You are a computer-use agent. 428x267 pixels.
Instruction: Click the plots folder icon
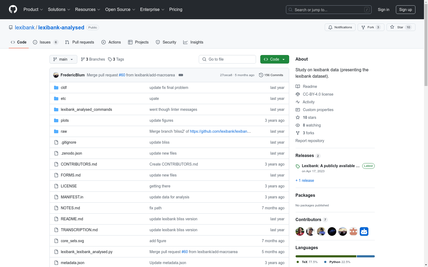[x=56, y=120]
